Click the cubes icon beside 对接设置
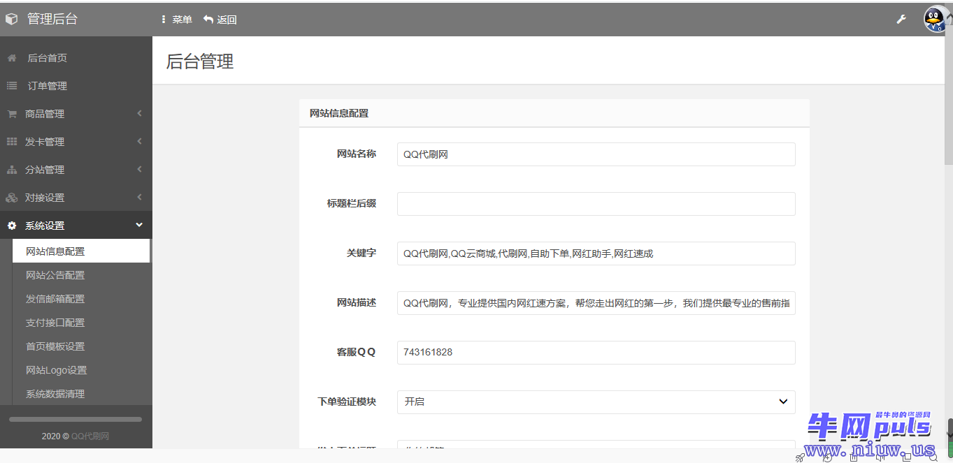This screenshot has height=463, width=953. point(12,198)
